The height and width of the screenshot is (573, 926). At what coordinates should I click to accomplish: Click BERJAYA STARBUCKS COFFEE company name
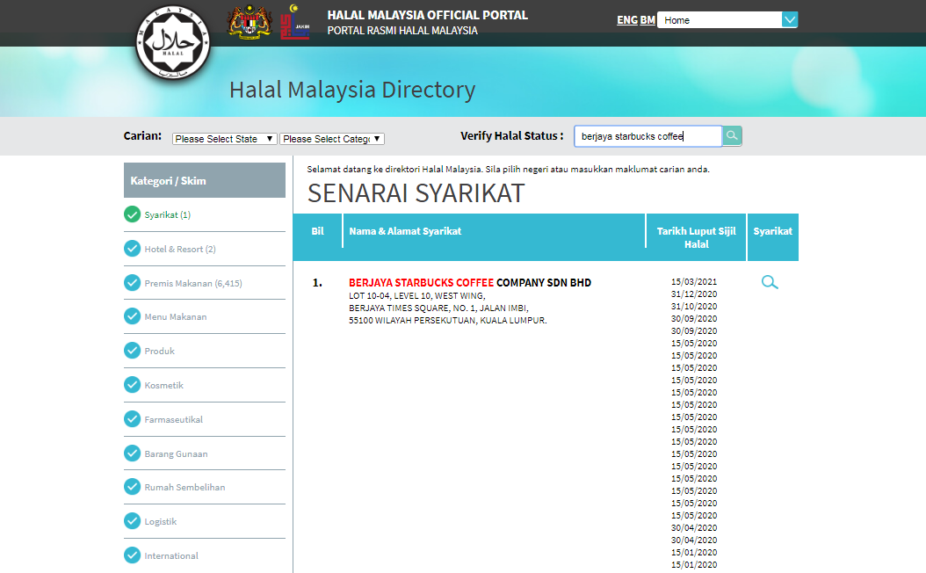(x=421, y=283)
